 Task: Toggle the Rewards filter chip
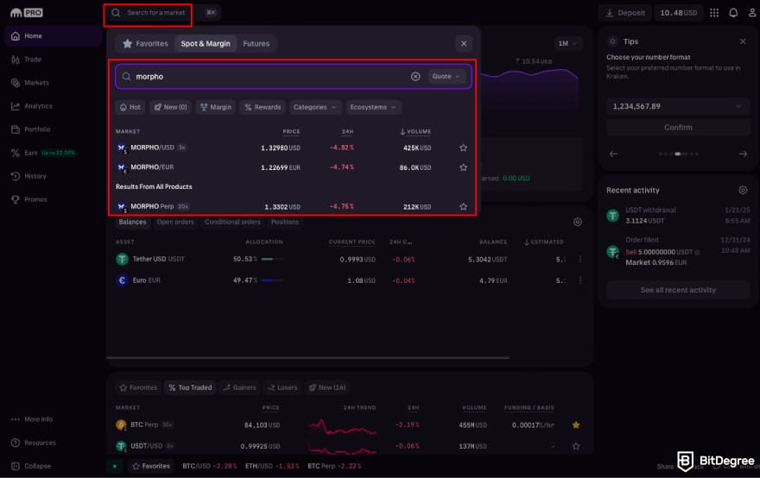(x=263, y=107)
